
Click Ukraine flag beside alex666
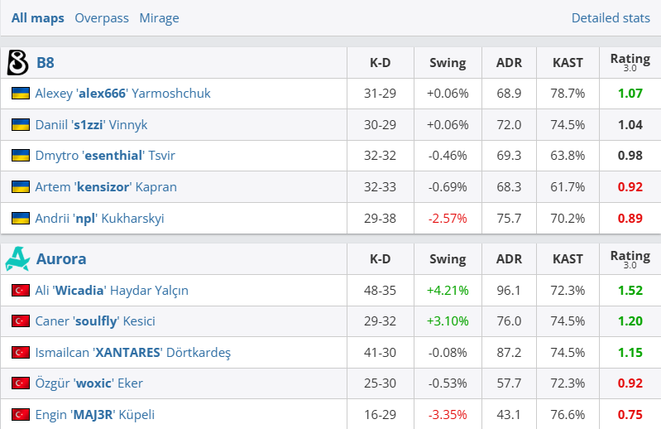21,94
